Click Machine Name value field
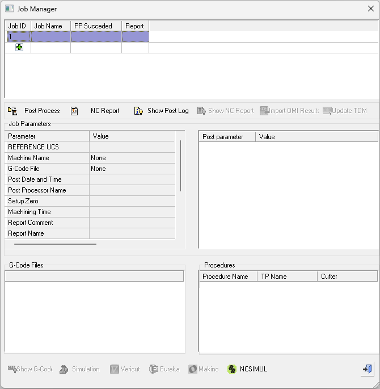380x389 pixels. click(x=132, y=158)
